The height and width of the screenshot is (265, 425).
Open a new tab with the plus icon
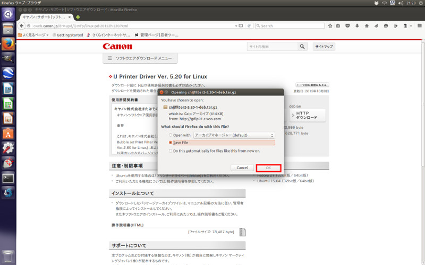78,17
